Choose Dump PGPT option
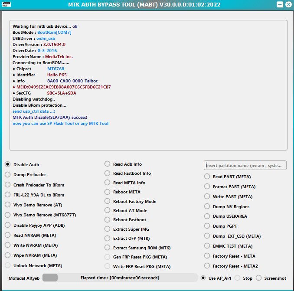 (x=207, y=226)
